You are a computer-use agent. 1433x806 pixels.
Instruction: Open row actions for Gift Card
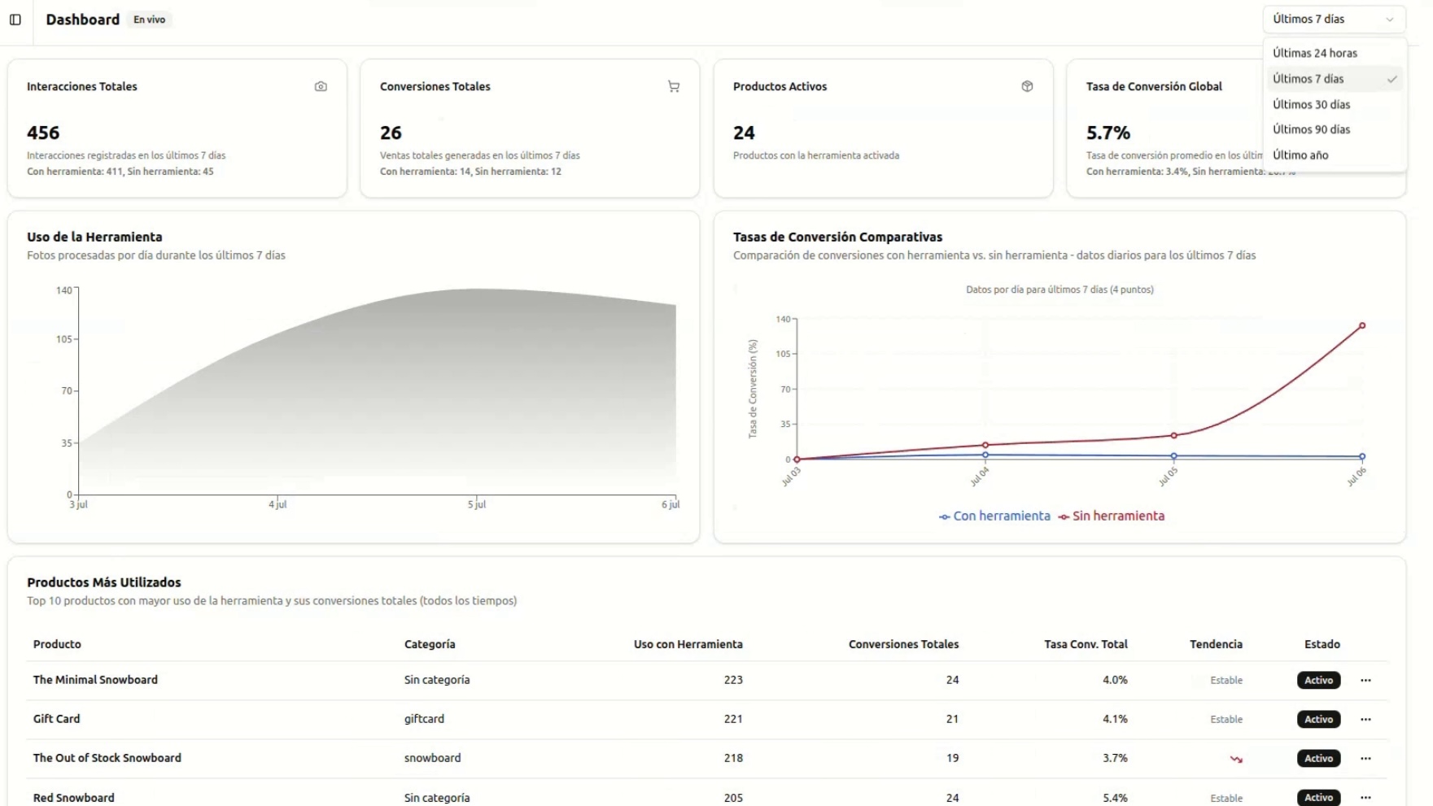click(1366, 719)
